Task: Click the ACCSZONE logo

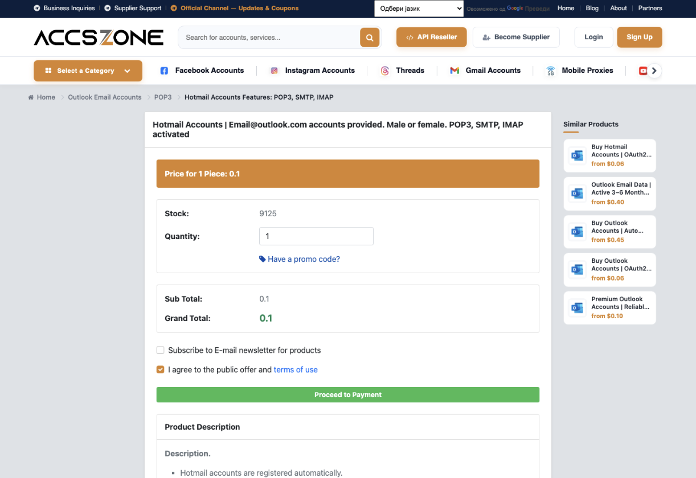Action: 99,38
